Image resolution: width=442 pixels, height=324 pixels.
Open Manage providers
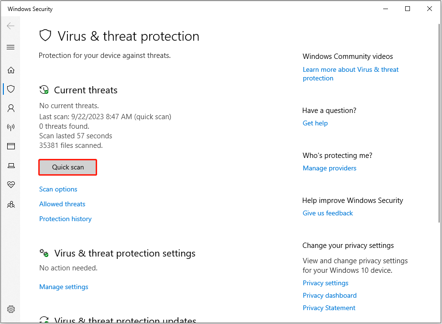(x=329, y=168)
